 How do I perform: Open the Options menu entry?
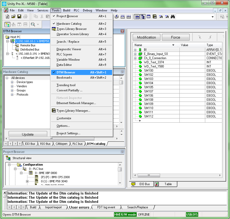pyautogui.click(x=82, y=126)
